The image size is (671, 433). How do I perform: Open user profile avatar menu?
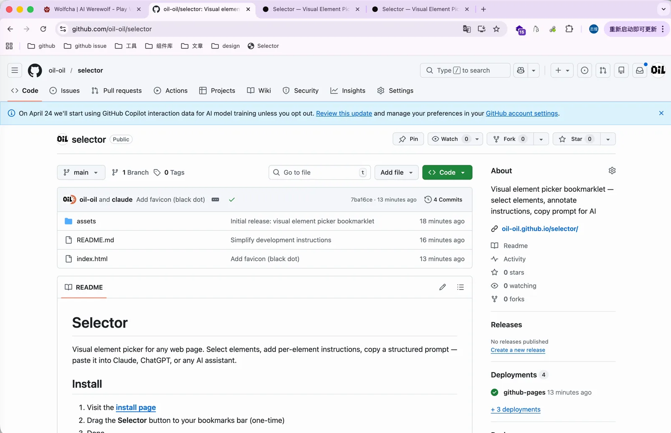pos(658,70)
